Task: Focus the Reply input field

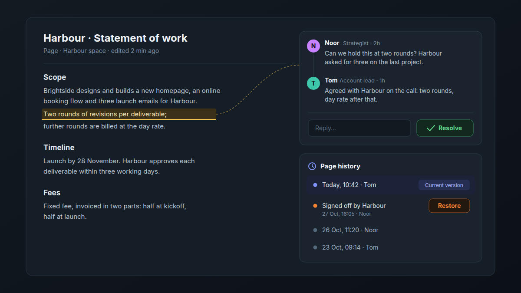Action: (x=359, y=128)
